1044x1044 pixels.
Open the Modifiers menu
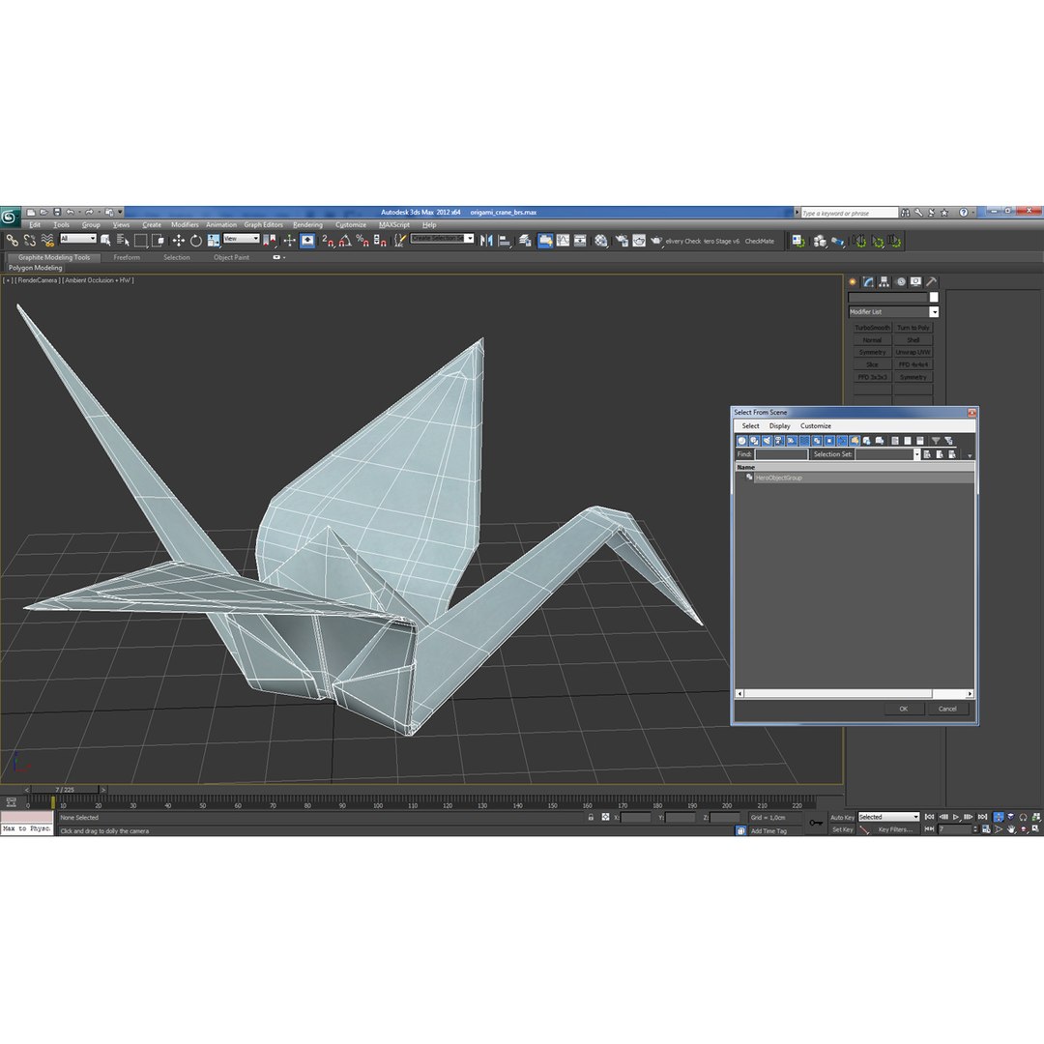coord(185,225)
